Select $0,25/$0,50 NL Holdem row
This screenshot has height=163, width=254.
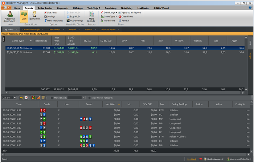[125, 48]
